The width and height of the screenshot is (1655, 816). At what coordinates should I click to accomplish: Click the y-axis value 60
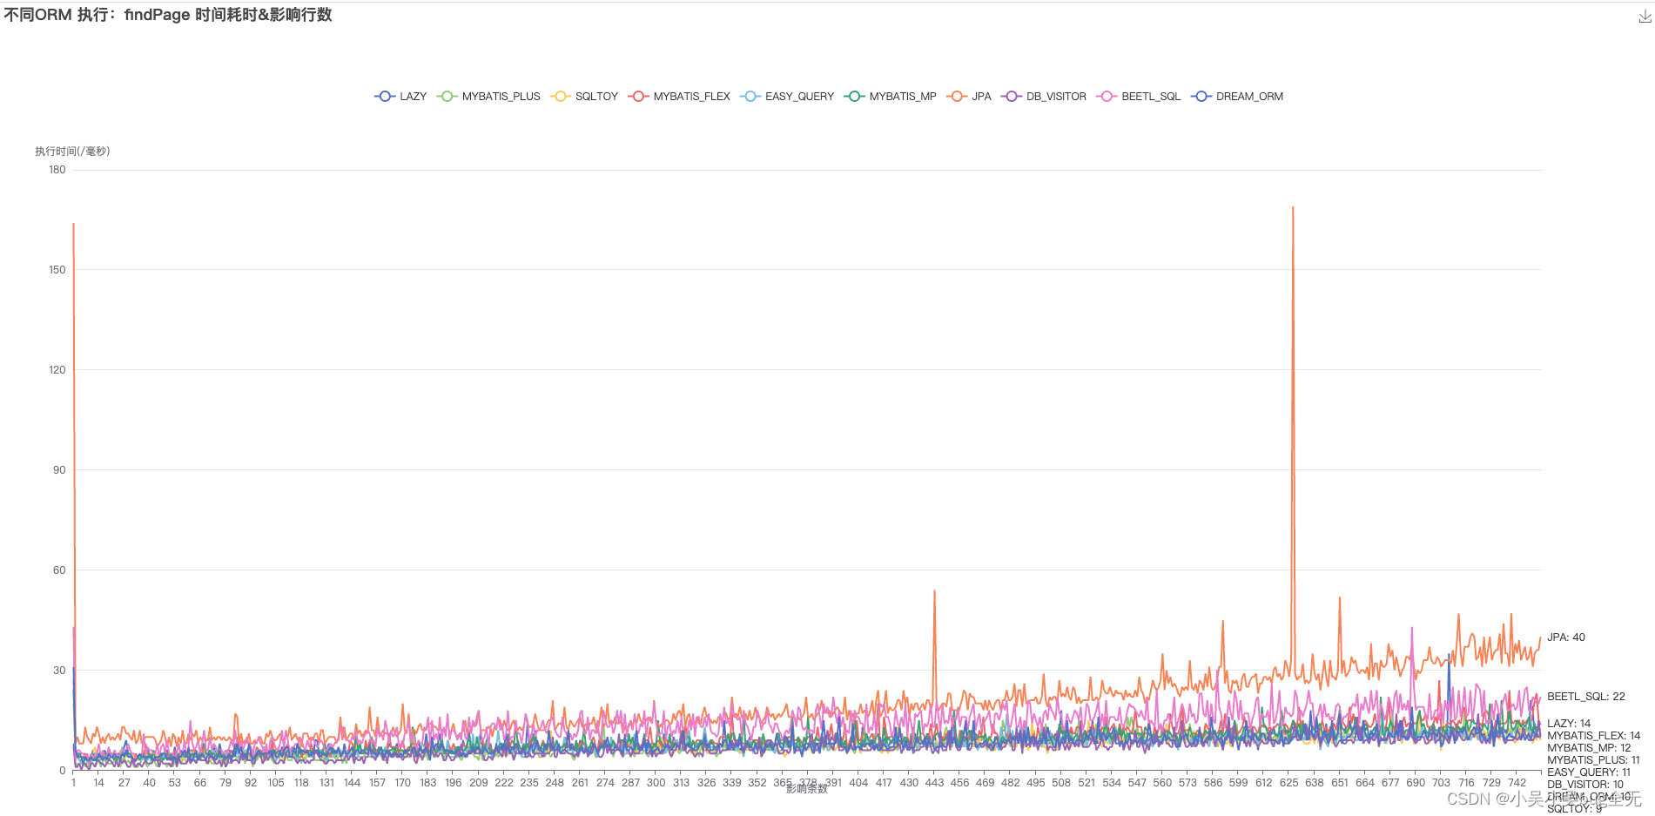(x=59, y=570)
